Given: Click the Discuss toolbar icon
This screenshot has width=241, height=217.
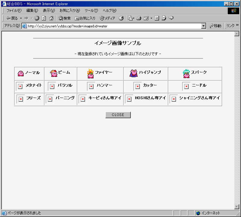Looking at the screenshot, I should (157, 18).
